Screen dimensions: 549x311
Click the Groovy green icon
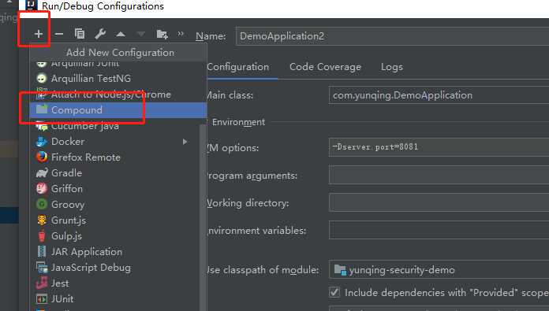tap(42, 204)
